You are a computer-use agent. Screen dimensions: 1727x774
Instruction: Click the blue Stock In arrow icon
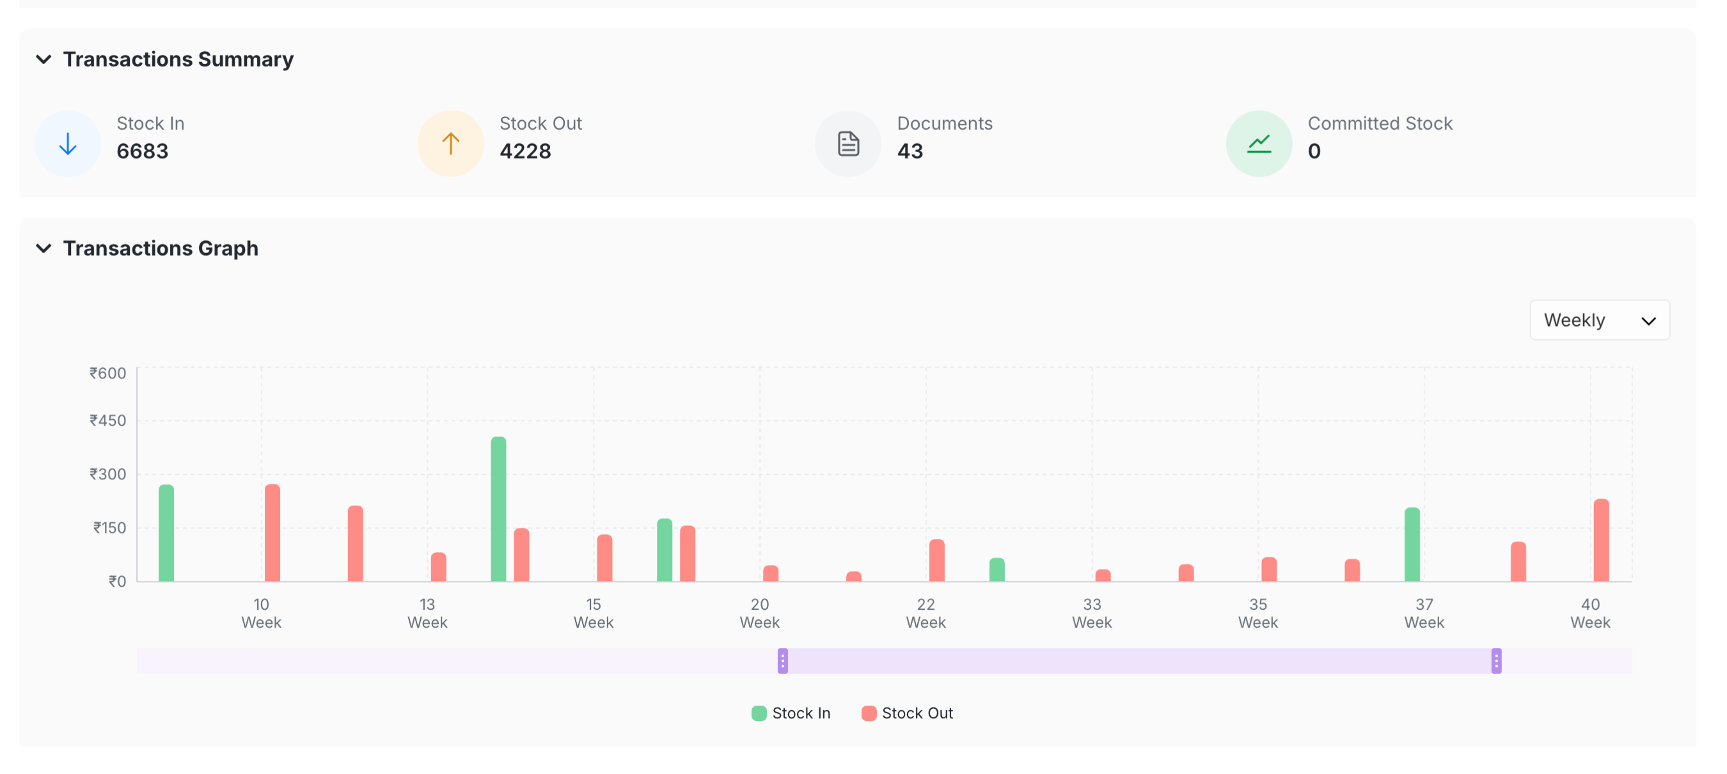[x=68, y=143]
